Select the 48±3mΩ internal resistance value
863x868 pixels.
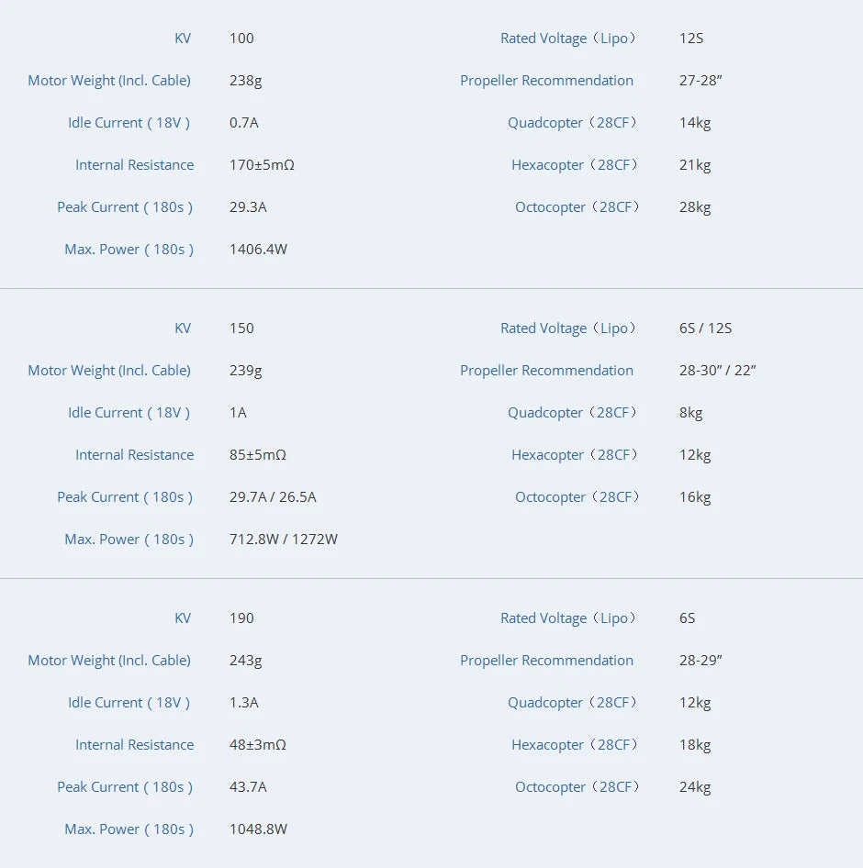258,745
